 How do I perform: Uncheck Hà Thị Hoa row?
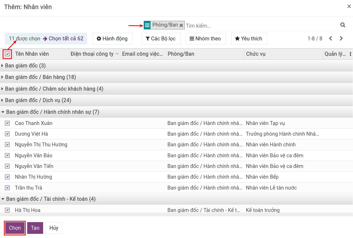pyautogui.click(x=7, y=210)
